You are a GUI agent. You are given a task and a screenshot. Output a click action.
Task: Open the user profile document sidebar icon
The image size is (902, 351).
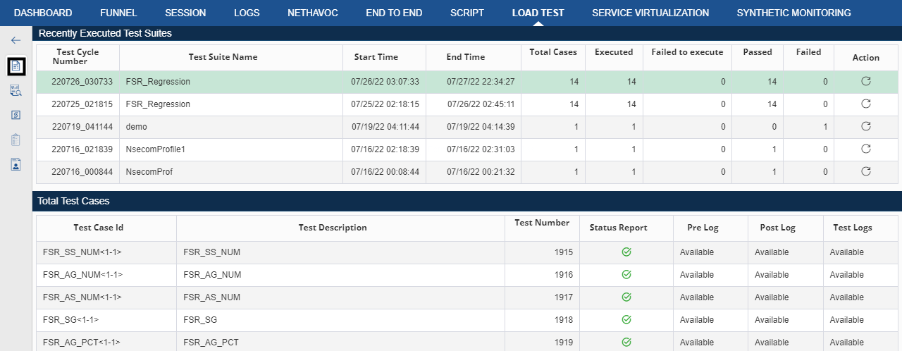16,164
